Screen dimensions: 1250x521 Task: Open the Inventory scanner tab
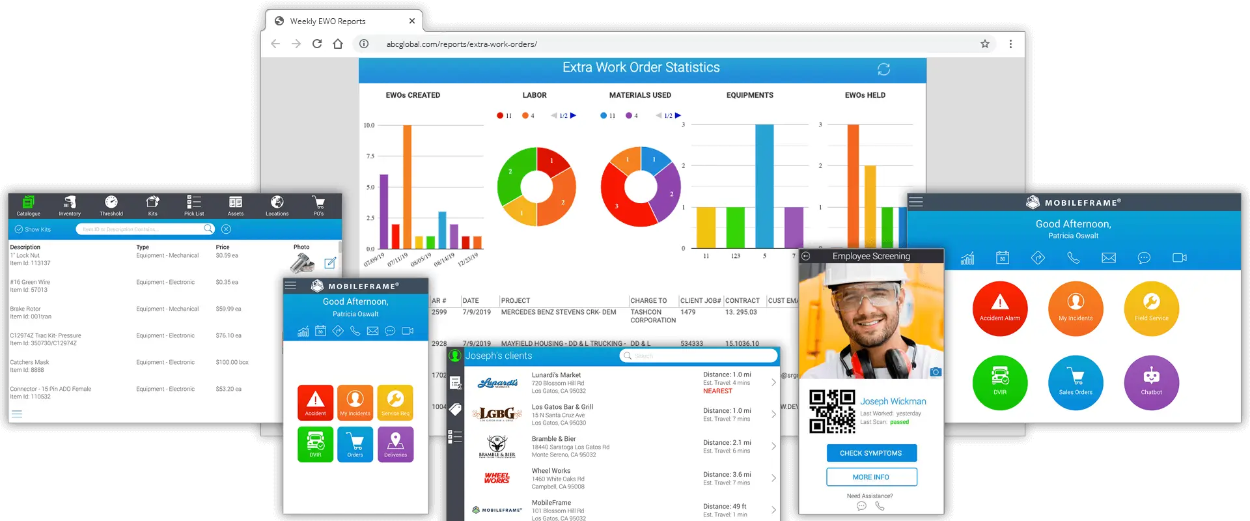coord(70,206)
